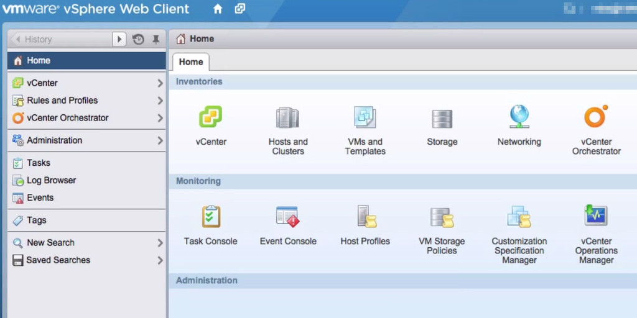Open the VMs and Templates icon
The height and width of the screenshot is (318, 637).
coord(365,117)
